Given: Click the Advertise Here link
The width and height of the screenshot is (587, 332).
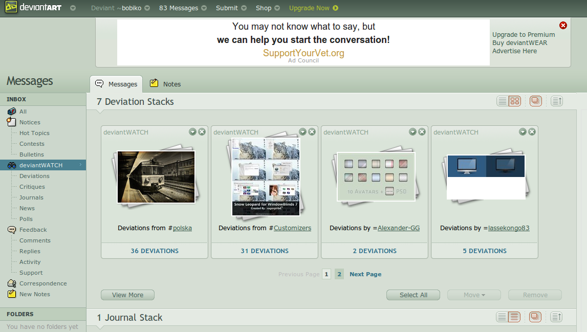Looking at the screenshot, I should click(514, 51).
